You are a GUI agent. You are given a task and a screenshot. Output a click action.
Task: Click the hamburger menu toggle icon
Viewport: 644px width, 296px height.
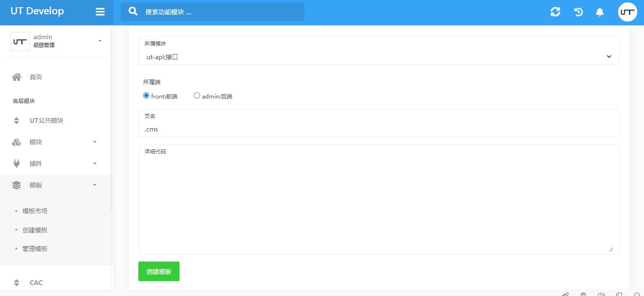pos(100,12)
